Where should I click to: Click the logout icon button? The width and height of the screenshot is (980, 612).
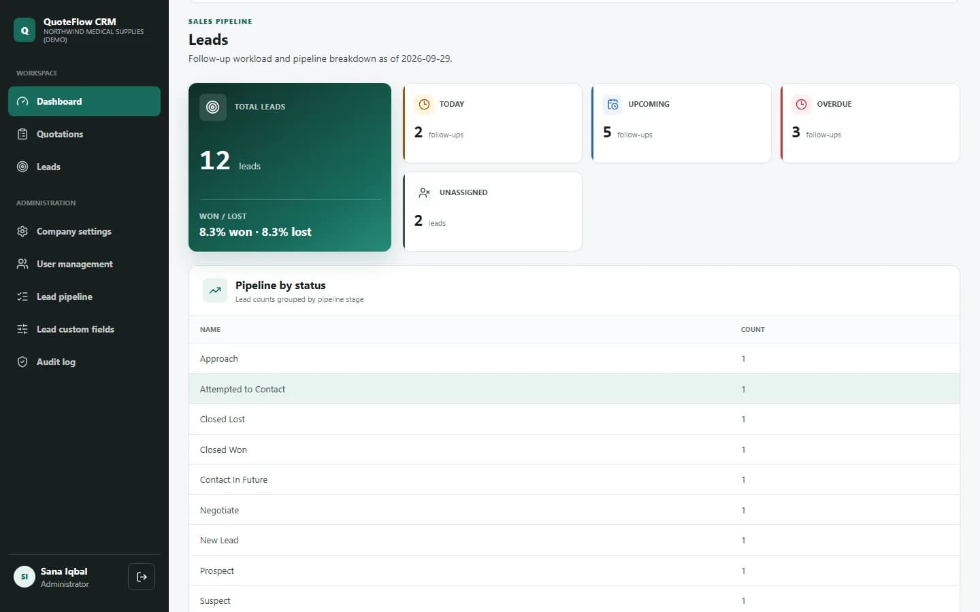tap(142, 577)
